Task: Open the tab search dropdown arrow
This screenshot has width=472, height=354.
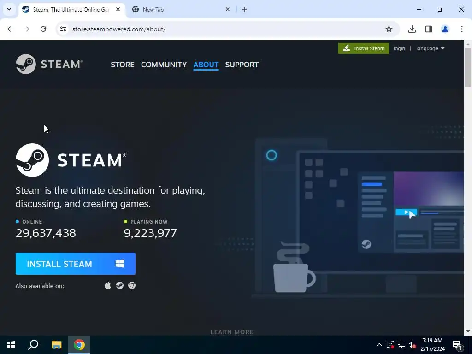Action: [x=9, y=9]
